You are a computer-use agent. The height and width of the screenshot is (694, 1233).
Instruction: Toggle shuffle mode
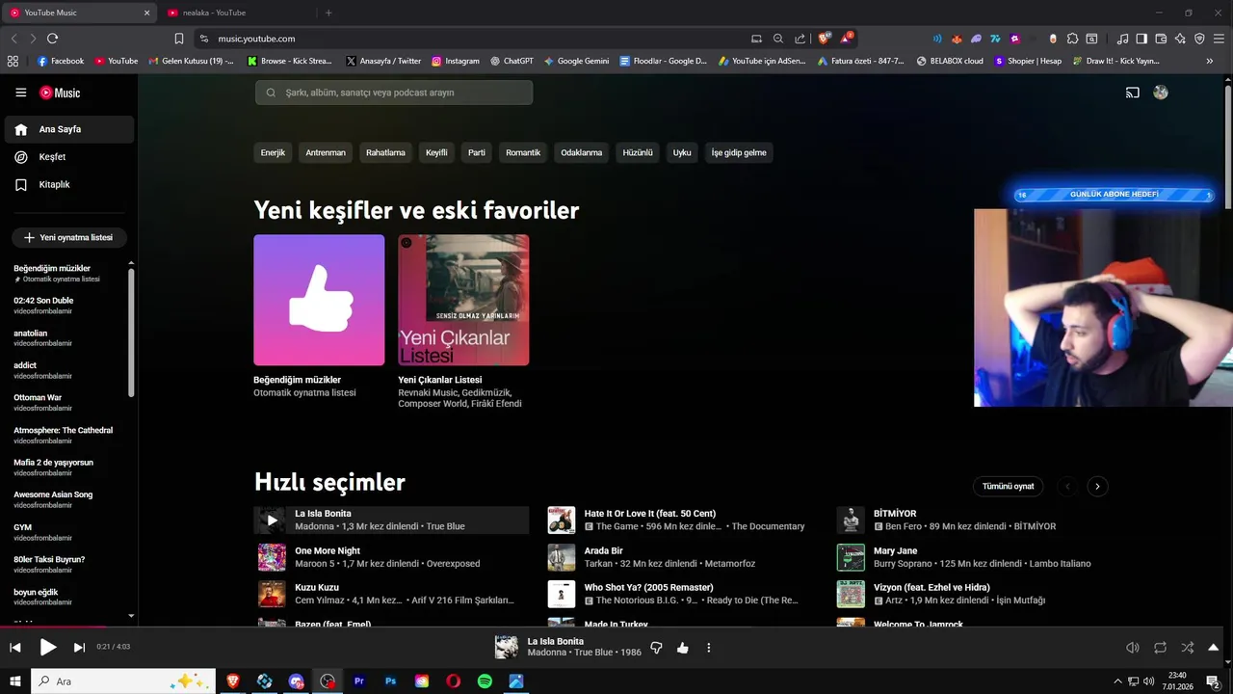pos(1187,648)
